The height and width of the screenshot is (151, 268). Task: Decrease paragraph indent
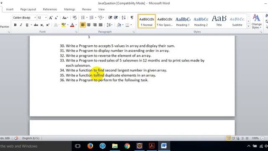click(110, 18)
